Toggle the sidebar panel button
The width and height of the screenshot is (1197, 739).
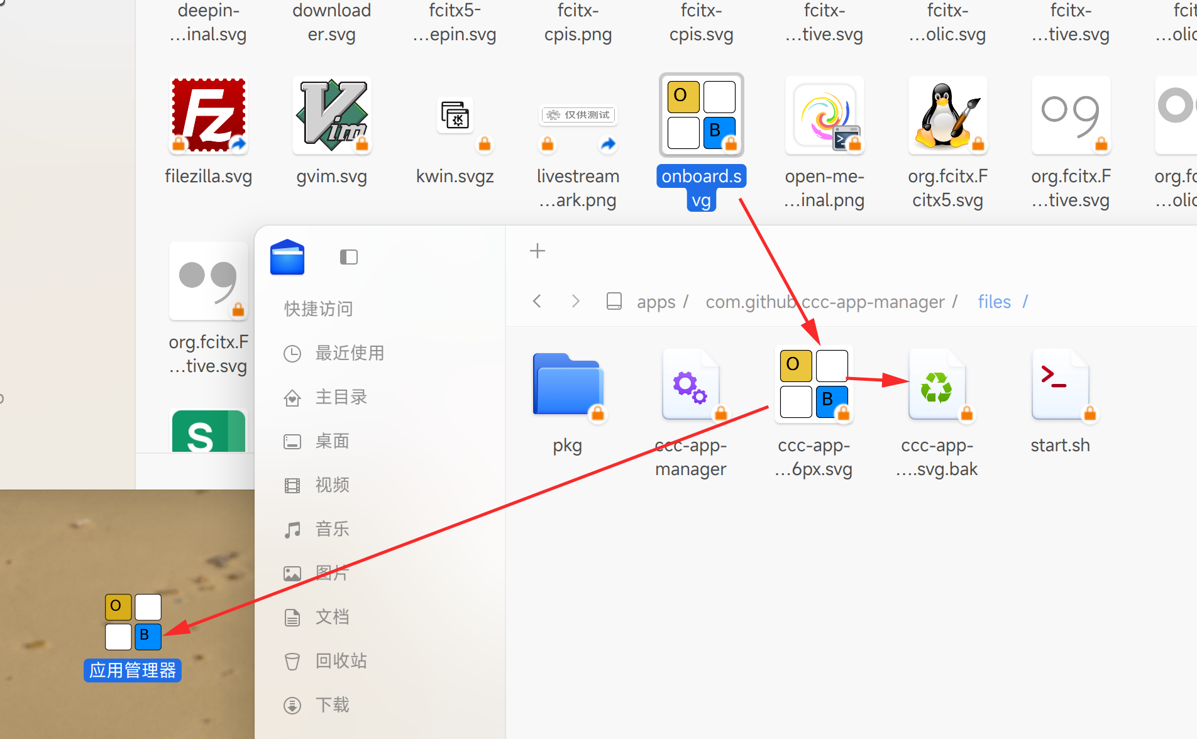coord(349,257)
